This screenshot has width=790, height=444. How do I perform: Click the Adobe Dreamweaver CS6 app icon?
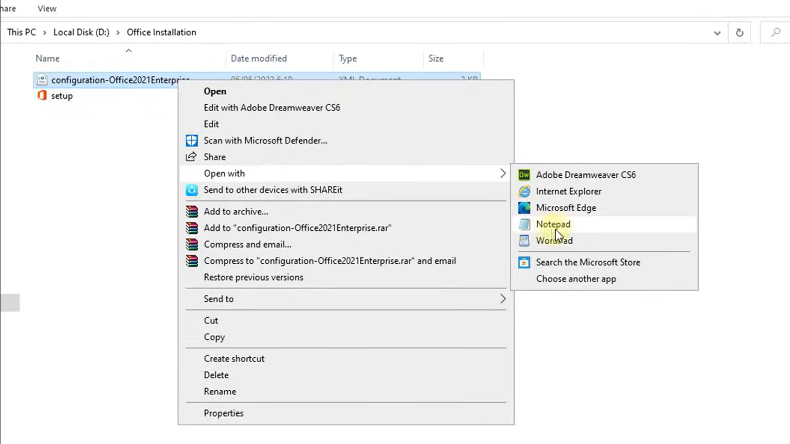pyautogui.click(x=524, y=175)
